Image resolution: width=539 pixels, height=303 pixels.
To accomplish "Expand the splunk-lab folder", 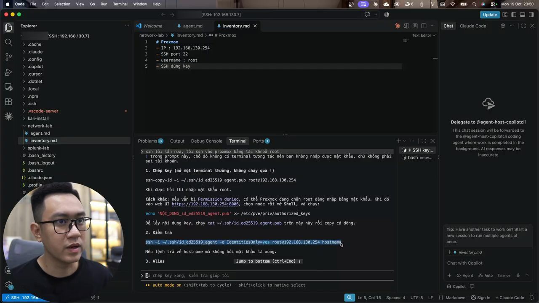I will (x=38, y=148).
